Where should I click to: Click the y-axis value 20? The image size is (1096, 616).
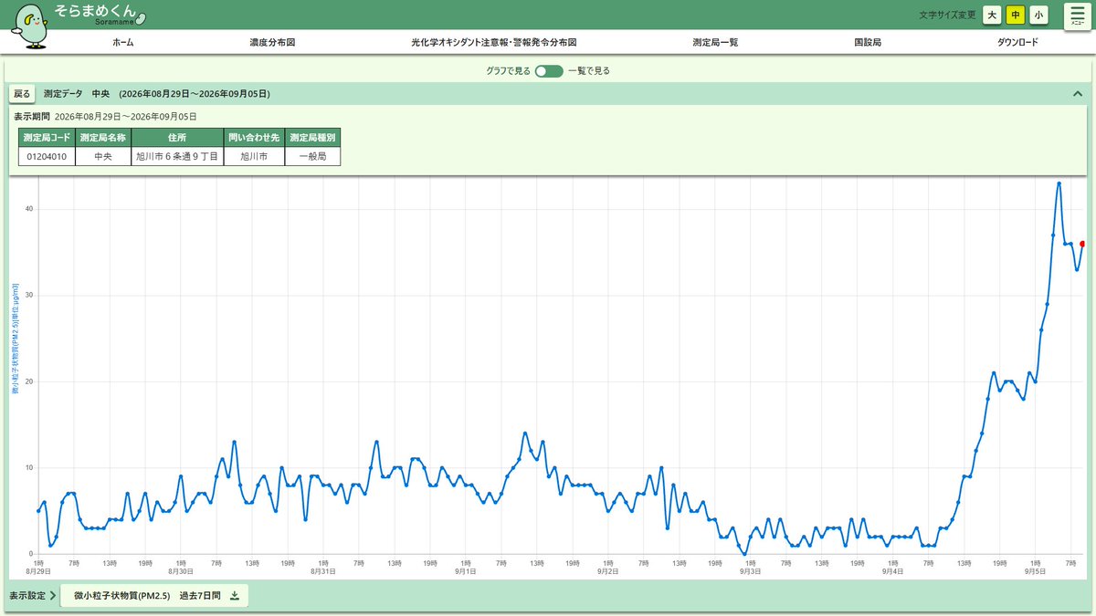click(29, 381)
